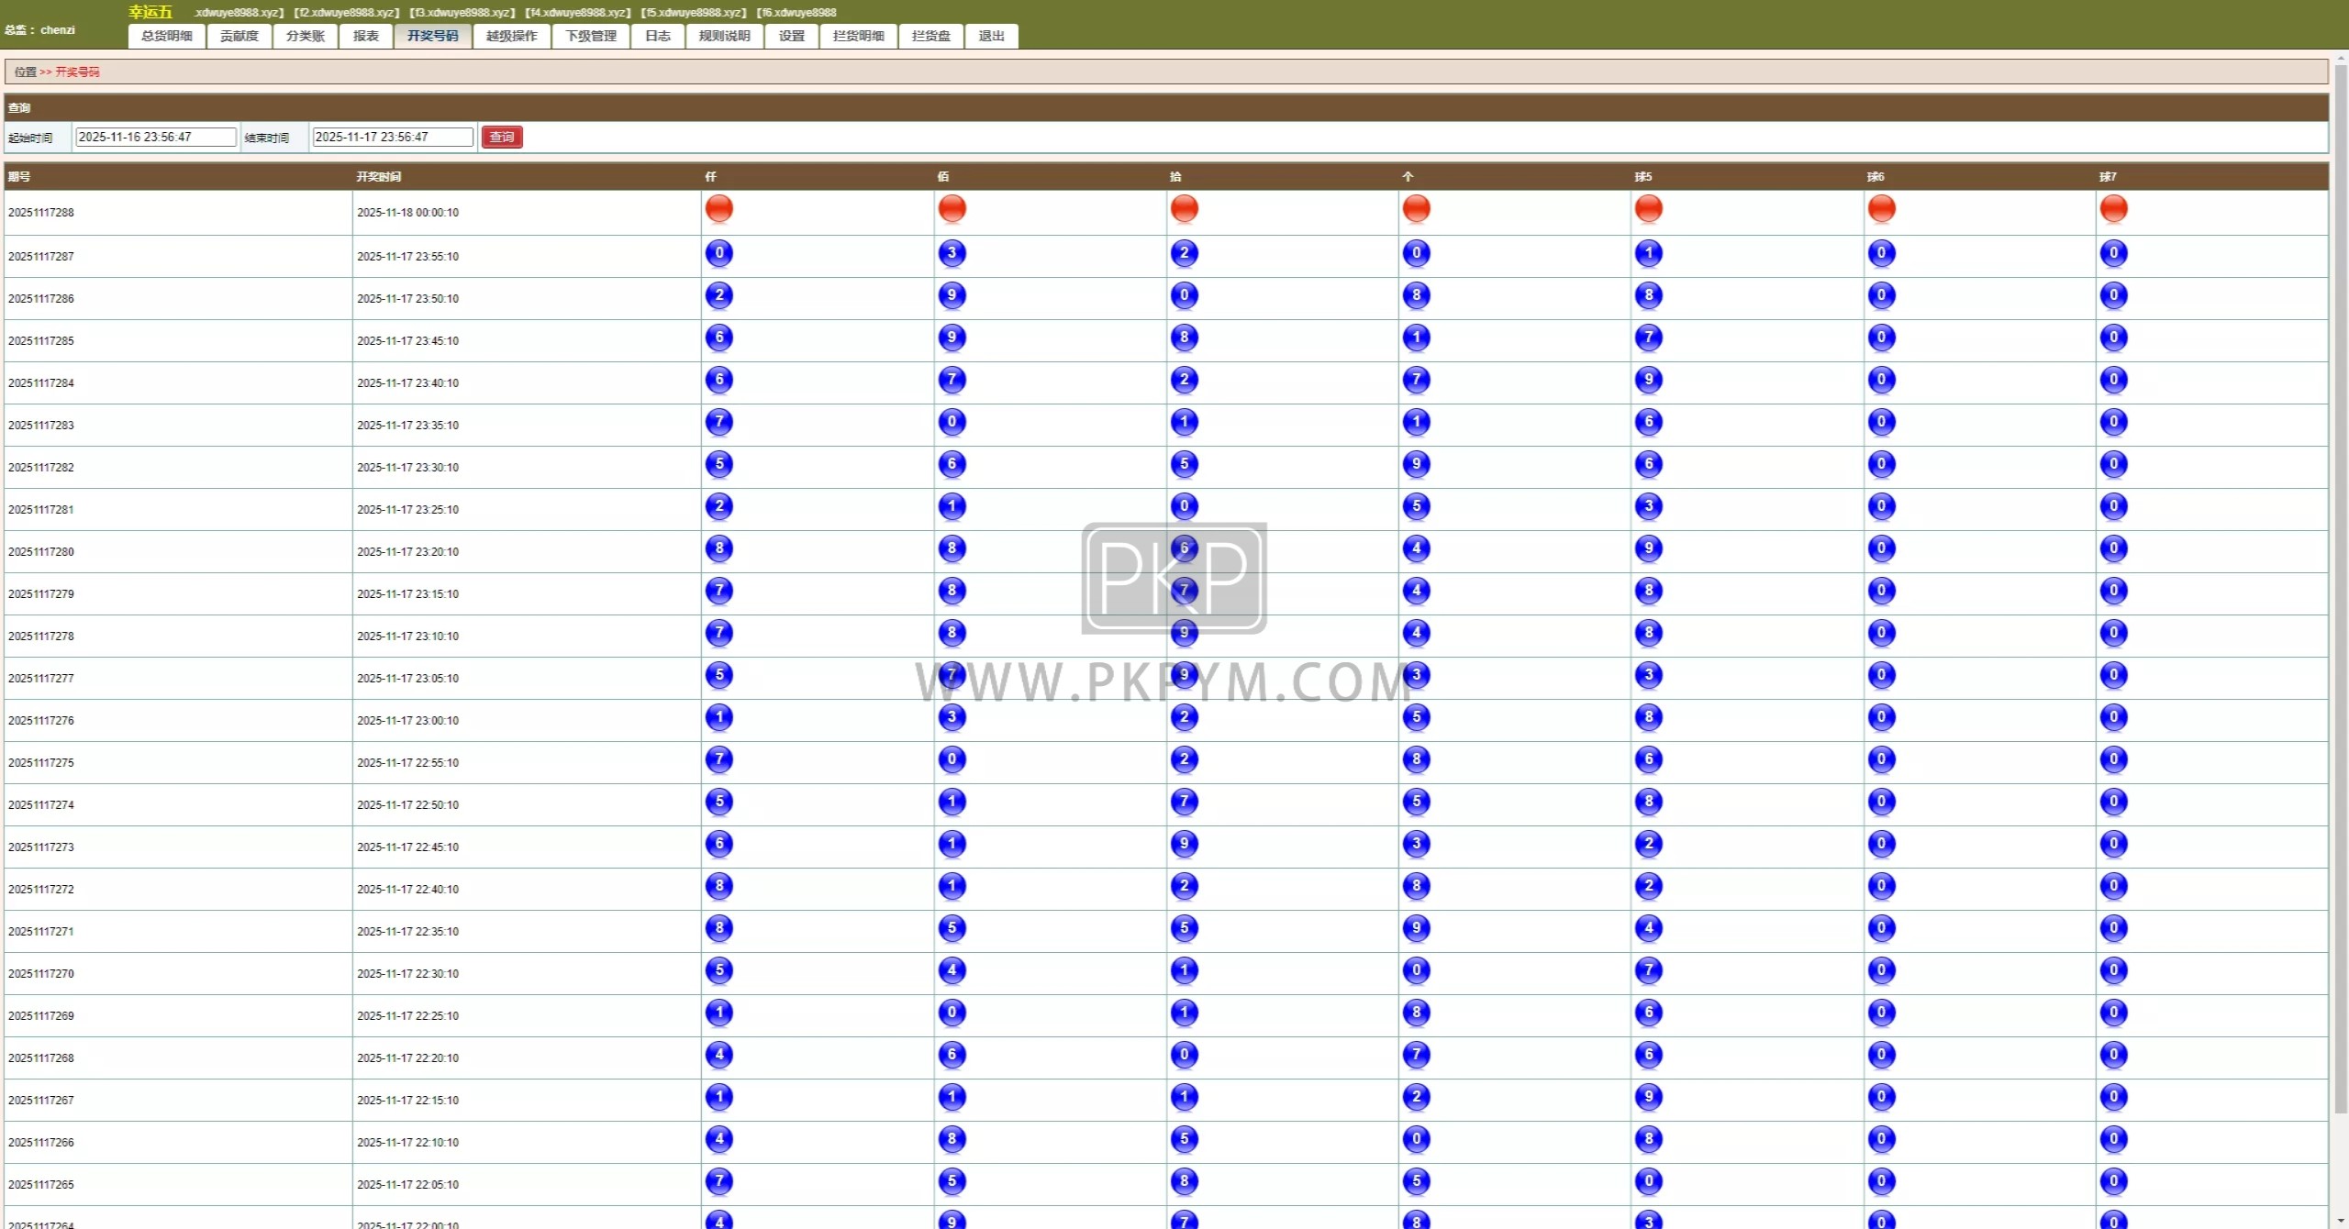Open the 设置 tab
Viewport: 2349px width, 1229px height.
click(x=792, y=36)
